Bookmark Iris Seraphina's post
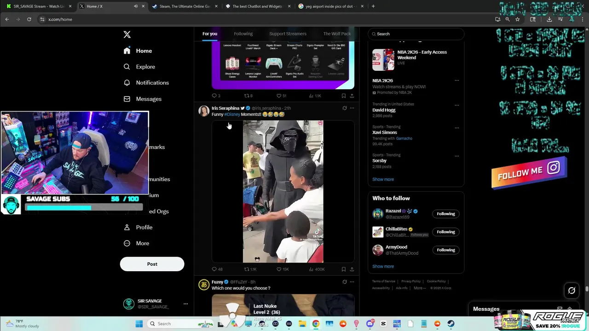This screenshot has height=331, width=589. coord(343,269)
